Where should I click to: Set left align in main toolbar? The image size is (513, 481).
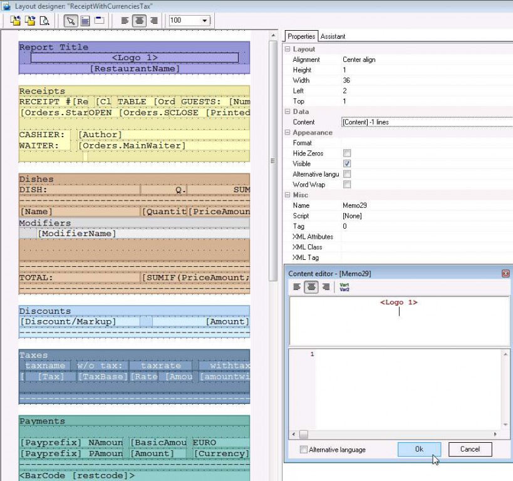click(x=125, y=21)
